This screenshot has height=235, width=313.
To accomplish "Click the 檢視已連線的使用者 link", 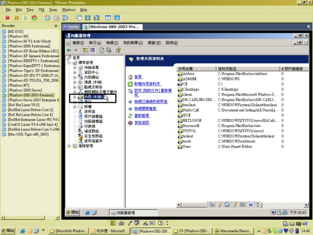I will [151, 101].
